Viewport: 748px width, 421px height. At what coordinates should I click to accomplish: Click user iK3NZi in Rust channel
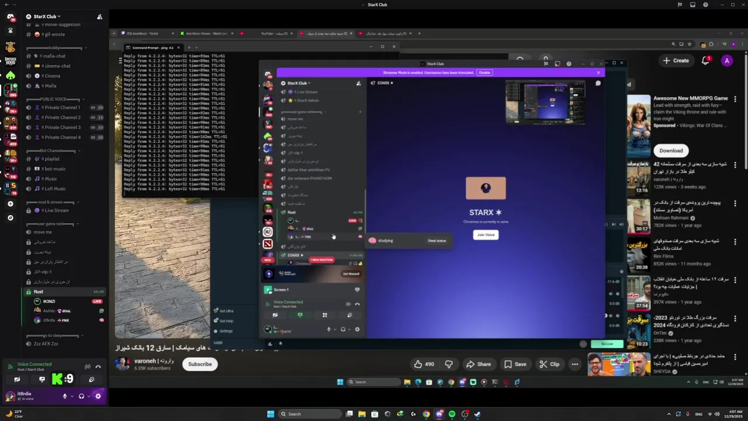point(49,301)
